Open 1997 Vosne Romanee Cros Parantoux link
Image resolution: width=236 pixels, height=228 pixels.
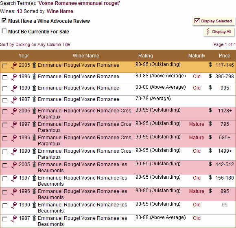coord(85,127)
